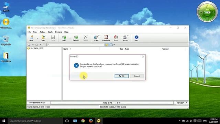Click the PowerISO taskbar icon
This screenshot has width=220, height=124.
(x=99, y=121)
